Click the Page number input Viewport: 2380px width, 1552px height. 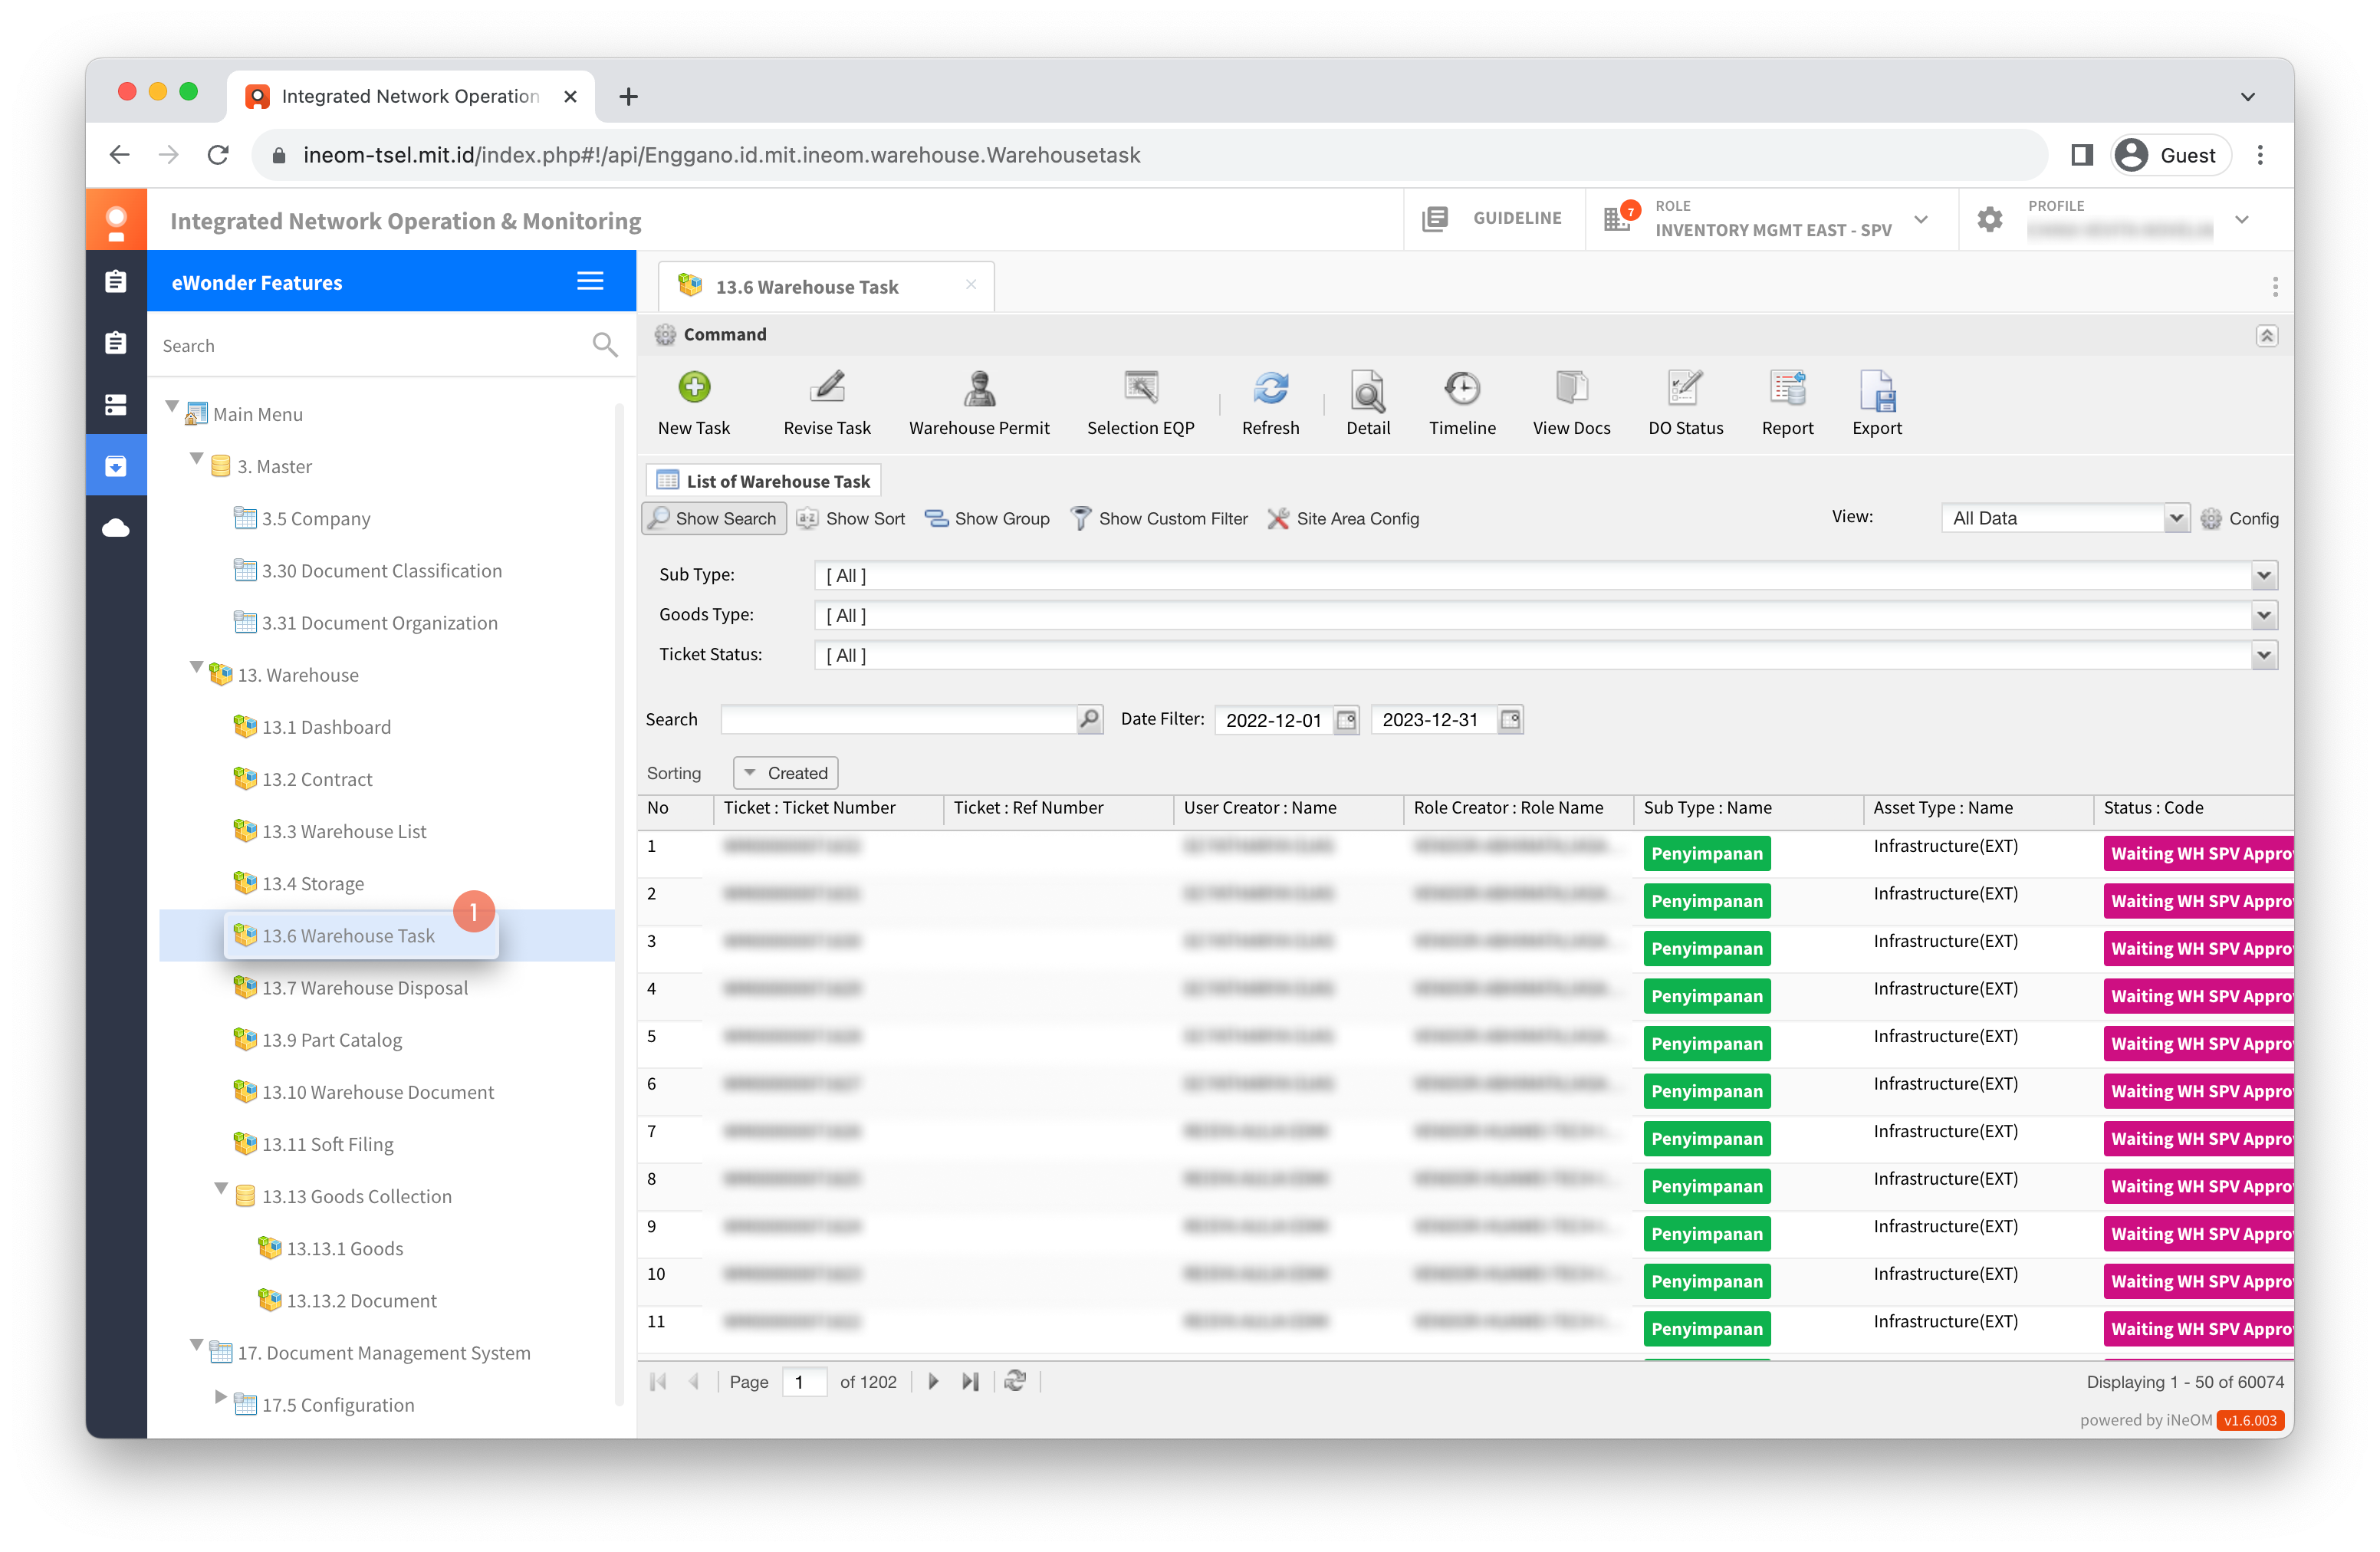804,1382
